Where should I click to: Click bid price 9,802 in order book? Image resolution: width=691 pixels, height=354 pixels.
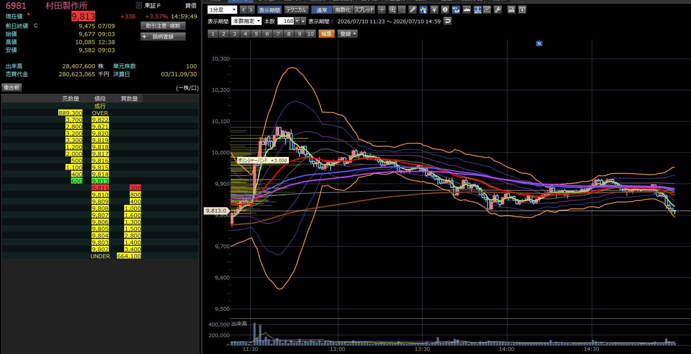pos(100,249)
